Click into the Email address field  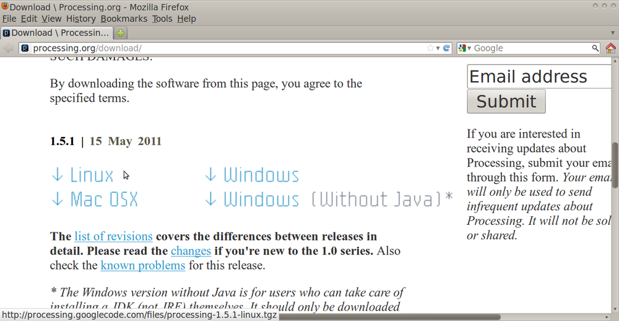click(540, 76)
